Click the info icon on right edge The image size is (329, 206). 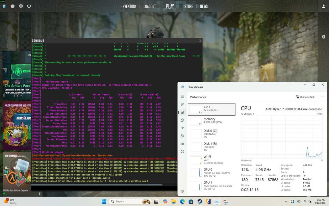pyautogui.click(x=323, y=37)
